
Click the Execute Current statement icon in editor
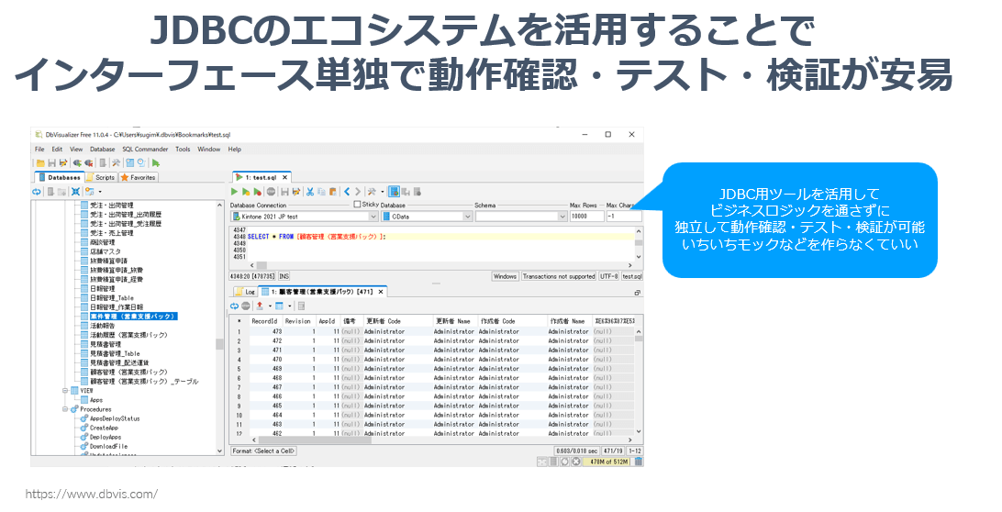point(246,191)
